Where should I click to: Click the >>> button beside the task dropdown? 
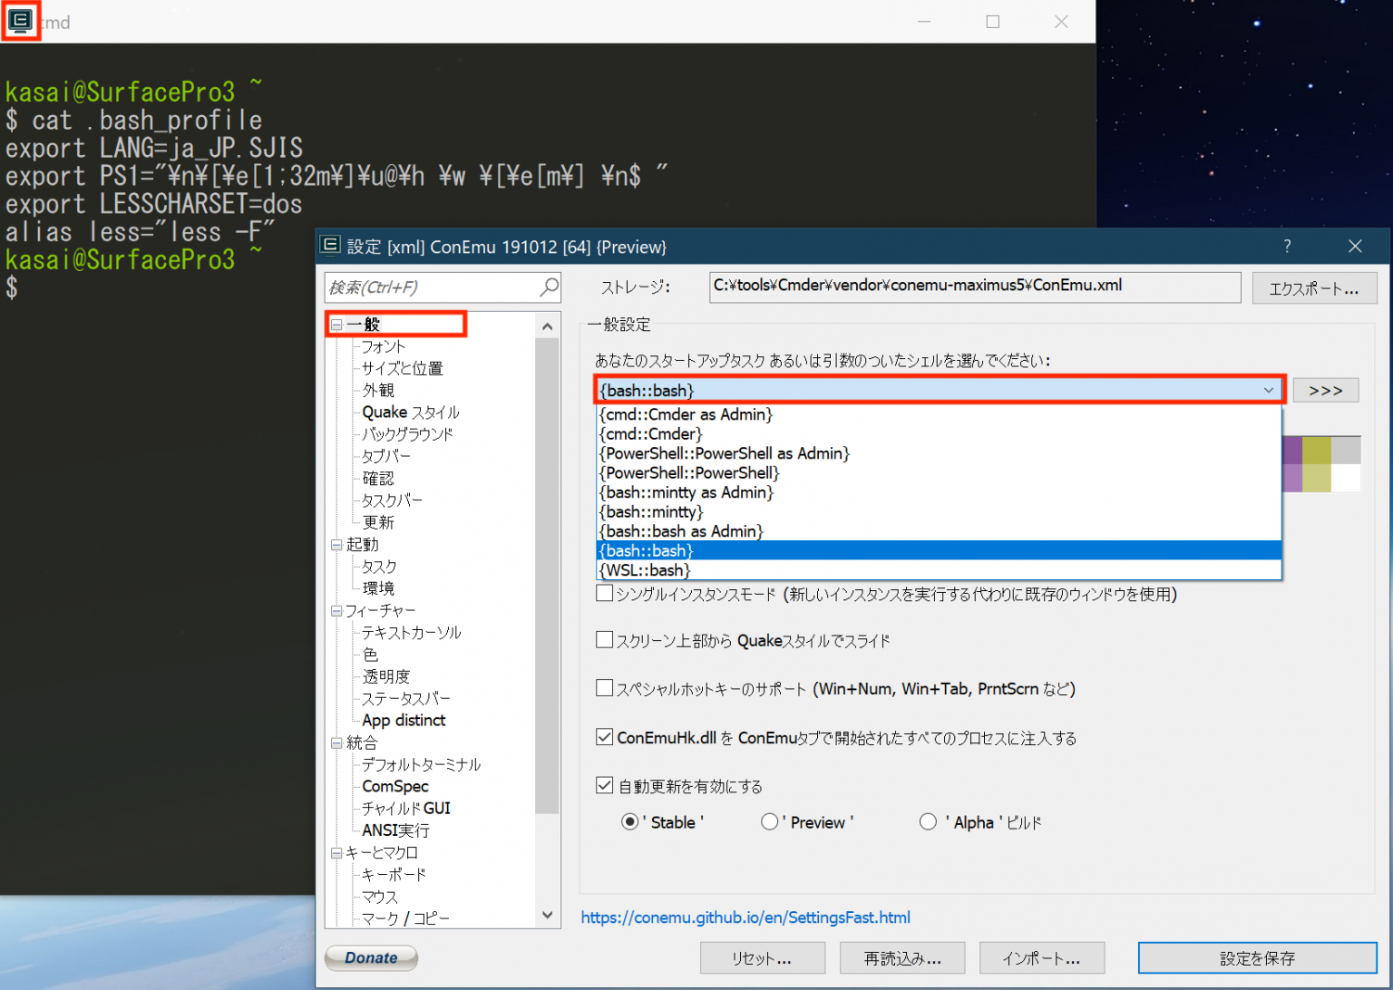coord(1325,390)
